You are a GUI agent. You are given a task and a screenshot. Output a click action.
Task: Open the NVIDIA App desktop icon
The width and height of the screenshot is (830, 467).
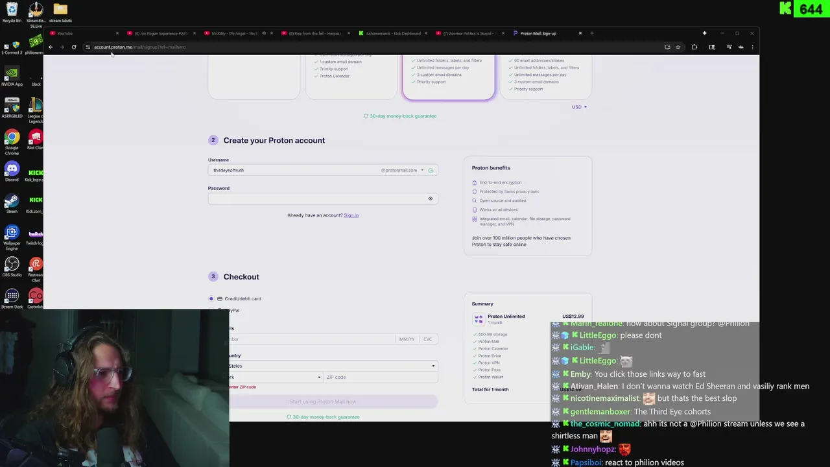[x=12, y=77]
